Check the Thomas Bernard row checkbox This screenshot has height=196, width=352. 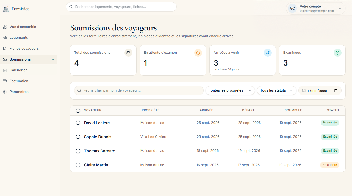click(x=78, y=151)
